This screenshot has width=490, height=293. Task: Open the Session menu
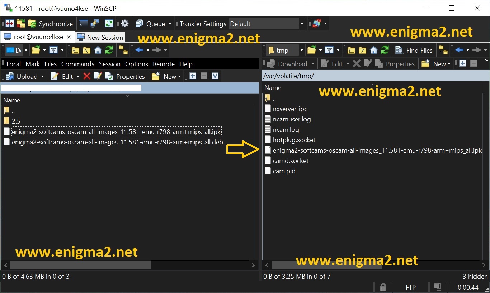click(110, 64)
